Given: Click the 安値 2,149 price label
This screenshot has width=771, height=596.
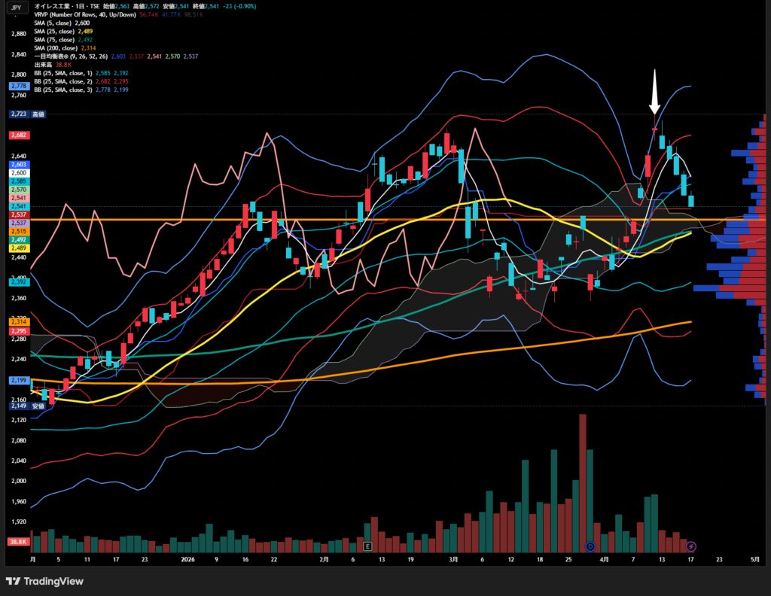Looking at the screenshot, I should 28,406.
